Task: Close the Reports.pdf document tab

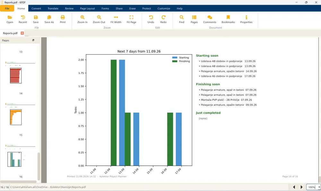Action: [22, 33]
